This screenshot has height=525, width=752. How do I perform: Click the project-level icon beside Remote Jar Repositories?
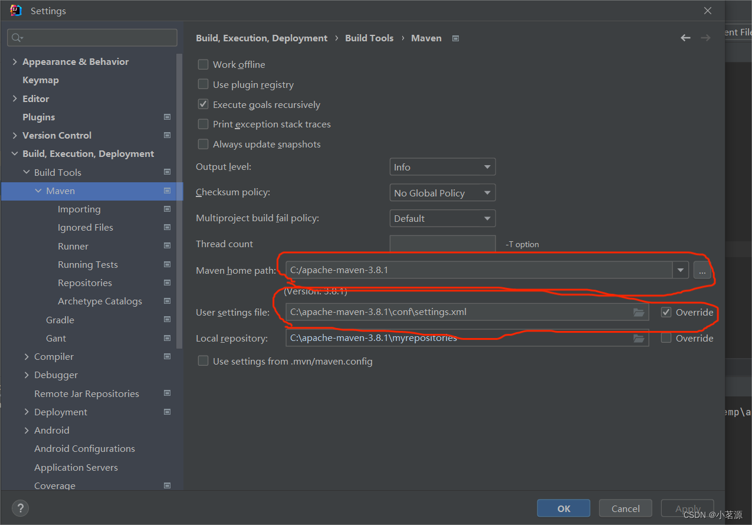click(167, 393)
